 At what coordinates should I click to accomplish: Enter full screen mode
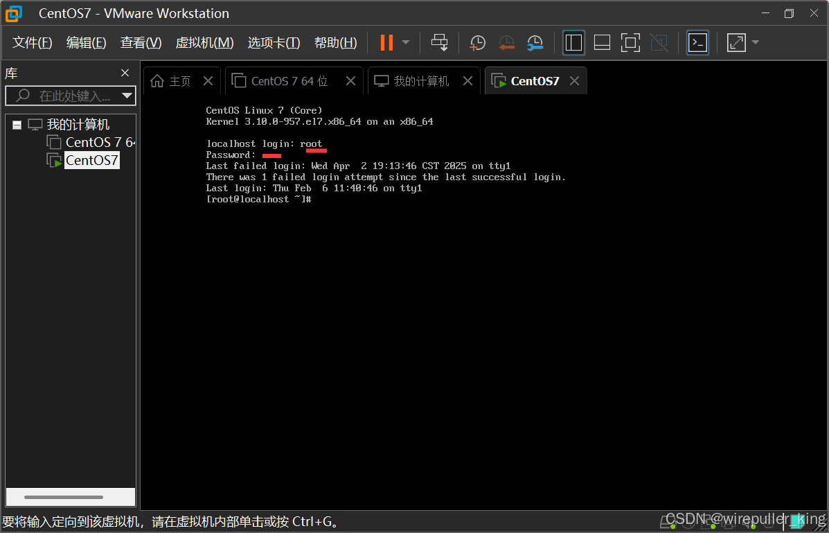click(x=630, y=42)
